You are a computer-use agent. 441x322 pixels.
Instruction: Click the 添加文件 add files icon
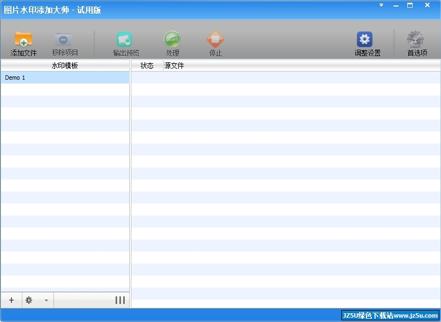[x=23, y=39]
